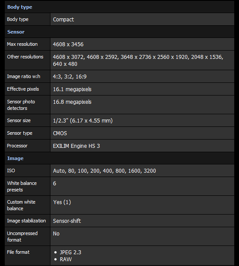The width and height of the screenshot is (239, 266).
Task: Click the 4608 x 3456 value
Action: point(68,44)
